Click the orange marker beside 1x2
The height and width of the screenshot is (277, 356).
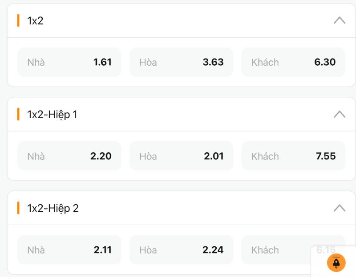(x=18, y=20)
